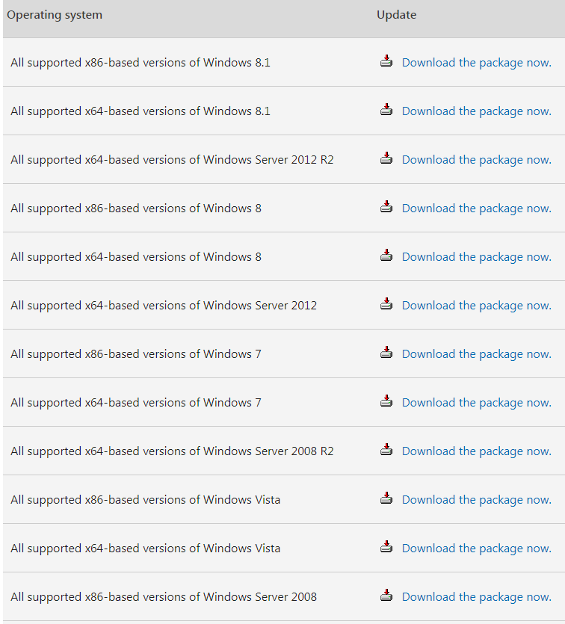
Task: Select the x64 'Windows Server 2012 R2' row text
Action: click(172, 160)
